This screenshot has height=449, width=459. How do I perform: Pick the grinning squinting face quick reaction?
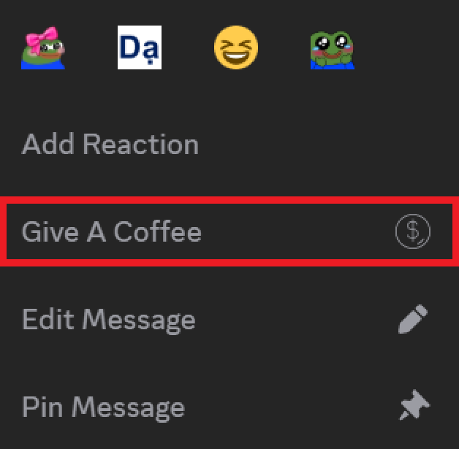point(236,47)
